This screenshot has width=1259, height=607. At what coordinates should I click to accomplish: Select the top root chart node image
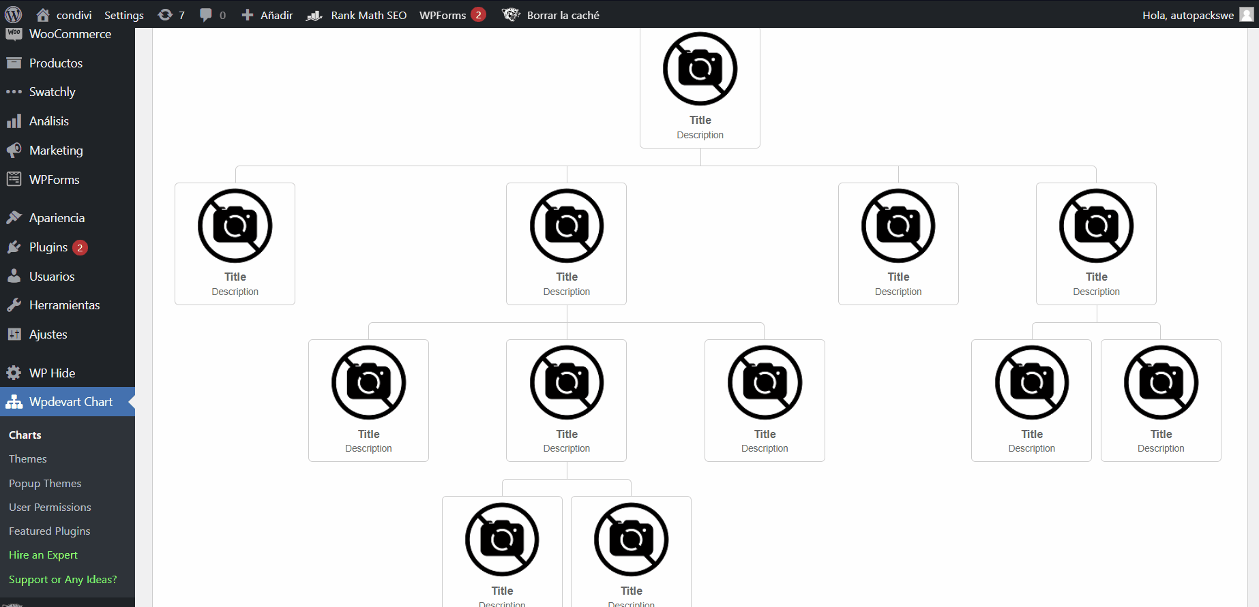tap(700, 69)
